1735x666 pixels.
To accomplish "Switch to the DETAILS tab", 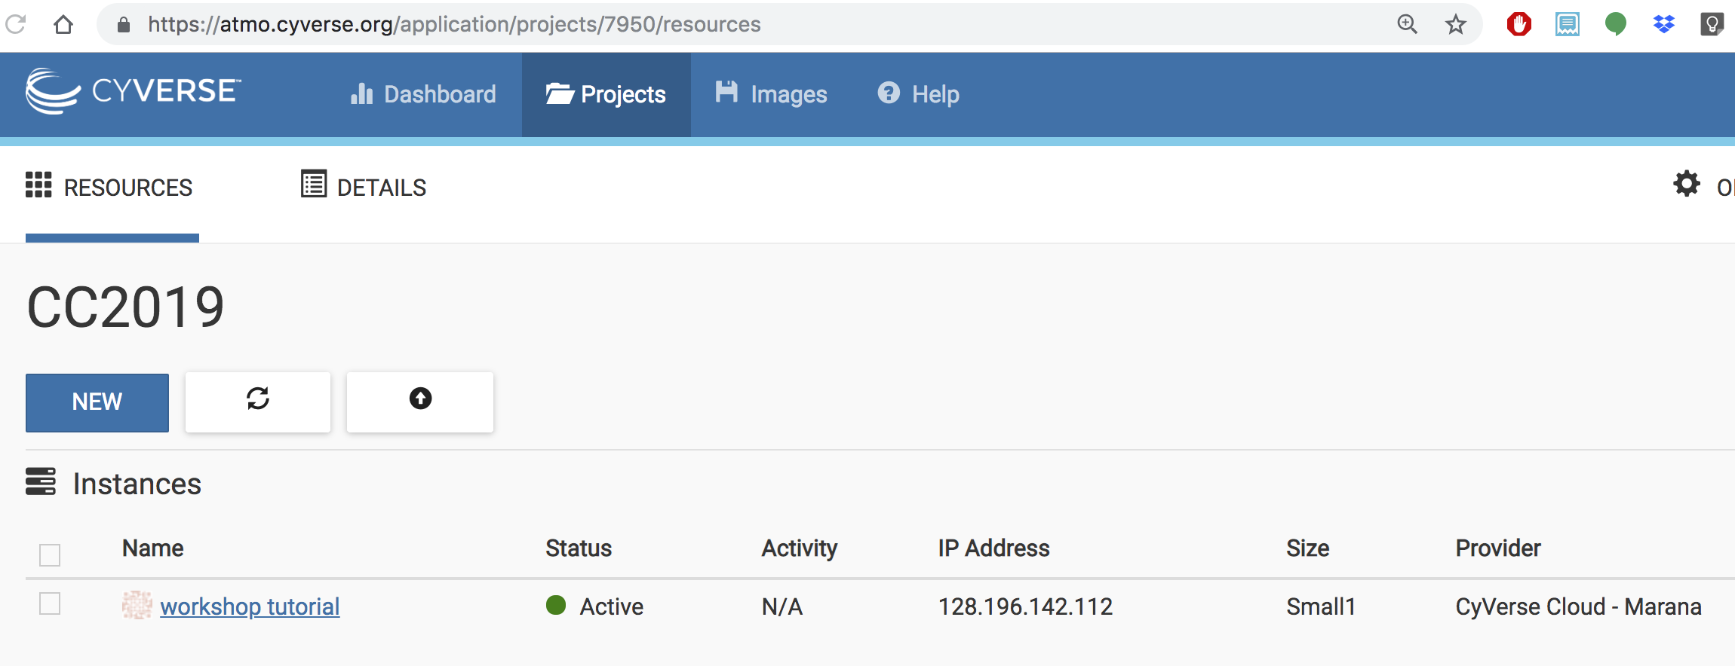I will 364,186.
